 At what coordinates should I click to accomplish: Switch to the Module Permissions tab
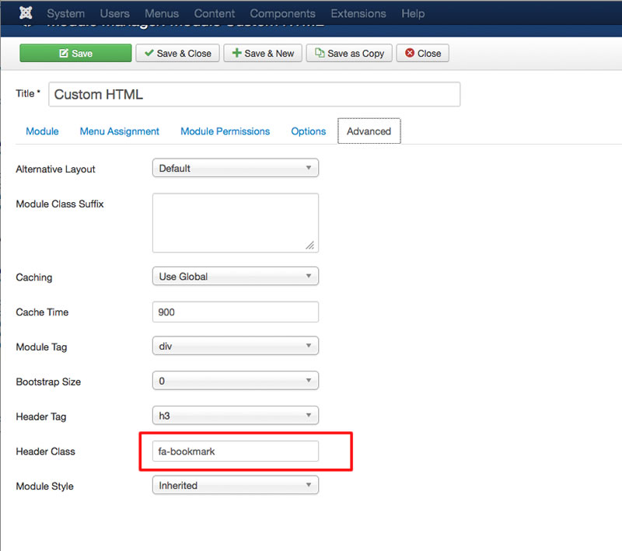(x=225, y=131)
